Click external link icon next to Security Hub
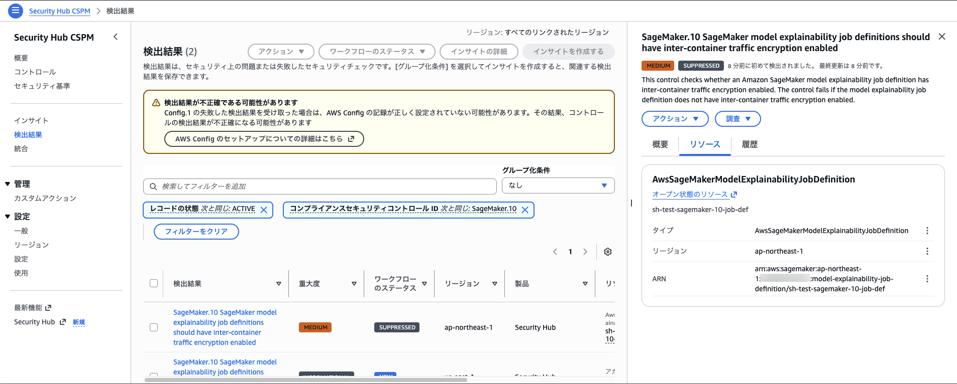 point(63,322)
